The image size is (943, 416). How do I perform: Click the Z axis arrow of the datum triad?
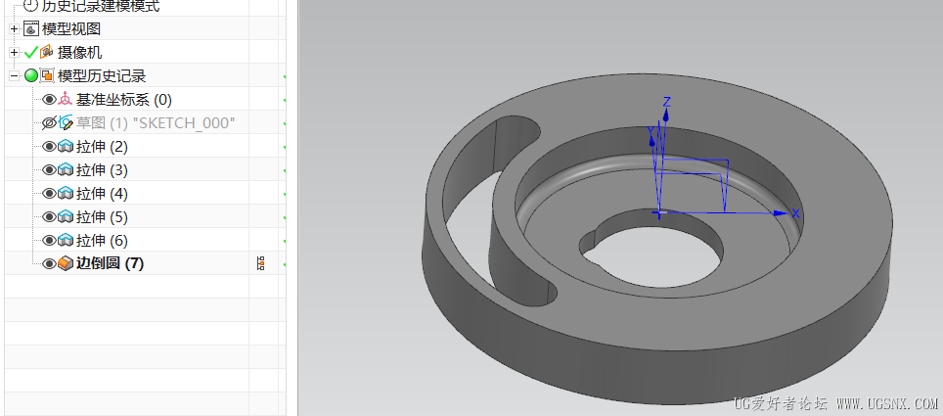(x=666, y=115)
